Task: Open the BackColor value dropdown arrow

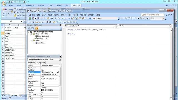Action: pyautogui.click(x=58, y=72)
